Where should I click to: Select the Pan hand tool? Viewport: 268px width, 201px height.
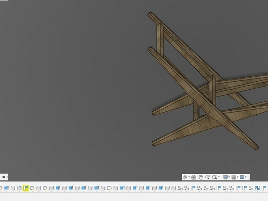(x=201, y=177)
